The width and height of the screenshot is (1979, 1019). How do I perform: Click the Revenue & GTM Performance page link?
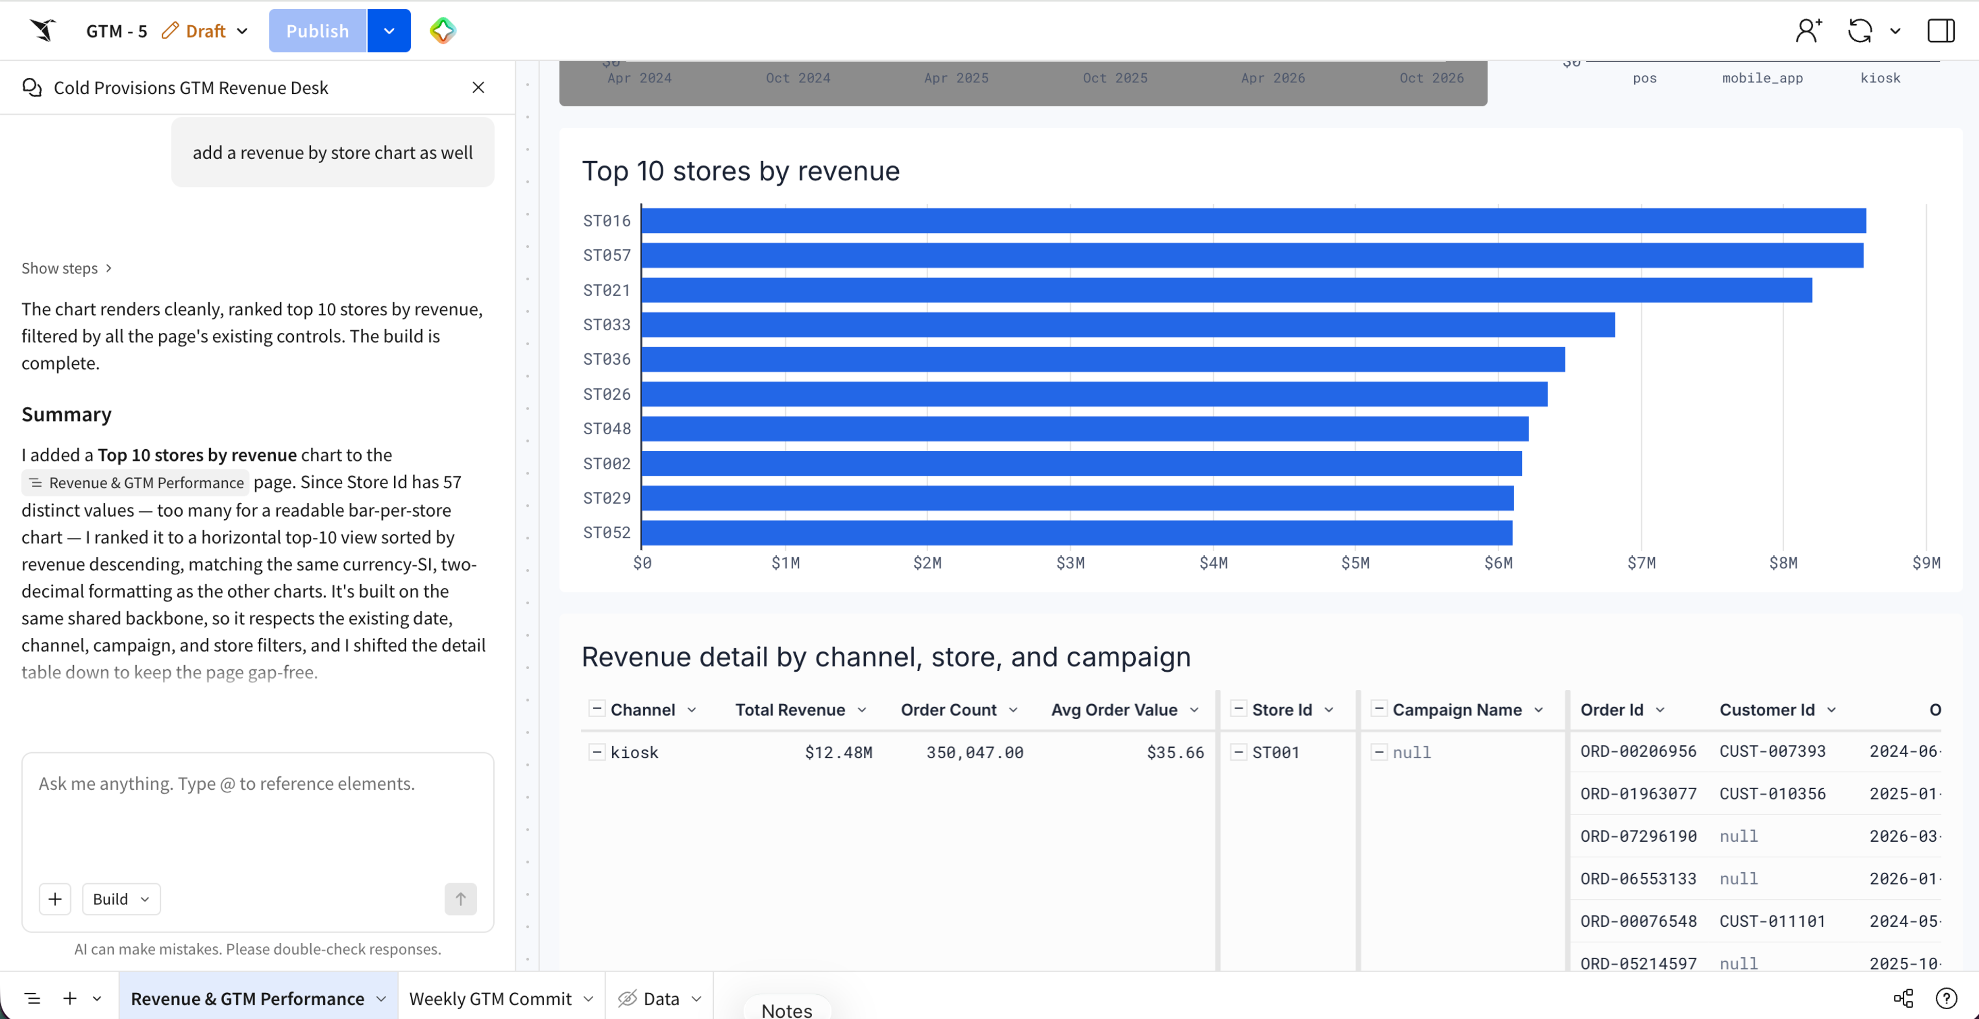pos(136,482)
